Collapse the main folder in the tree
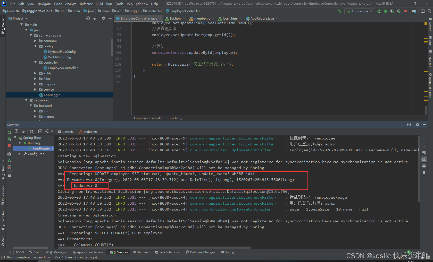The height and width of the screenshot is (262, 433). click(x=22, y=24)
